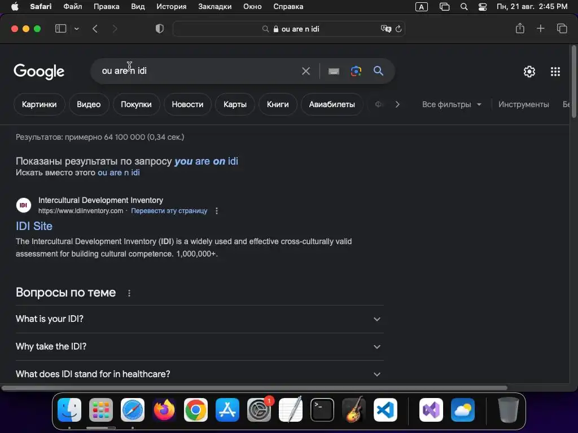Open Terminal from the Dock
The height and width of the screenshot is (433, 578).
[322, 410]
